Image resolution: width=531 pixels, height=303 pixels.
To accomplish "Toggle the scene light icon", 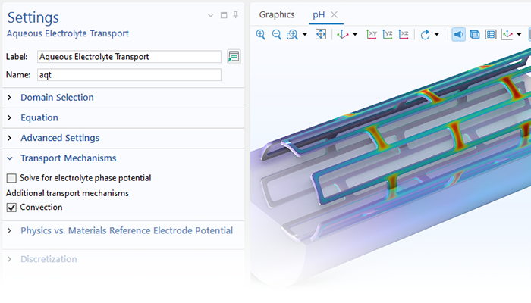I will [458, 34].
